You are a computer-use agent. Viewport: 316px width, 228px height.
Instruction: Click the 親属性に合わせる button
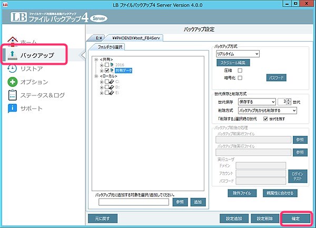coord(280,193)
